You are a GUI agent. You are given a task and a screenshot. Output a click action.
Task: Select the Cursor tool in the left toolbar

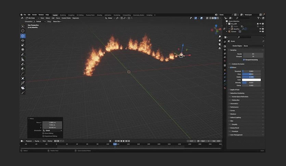(23, 31)
